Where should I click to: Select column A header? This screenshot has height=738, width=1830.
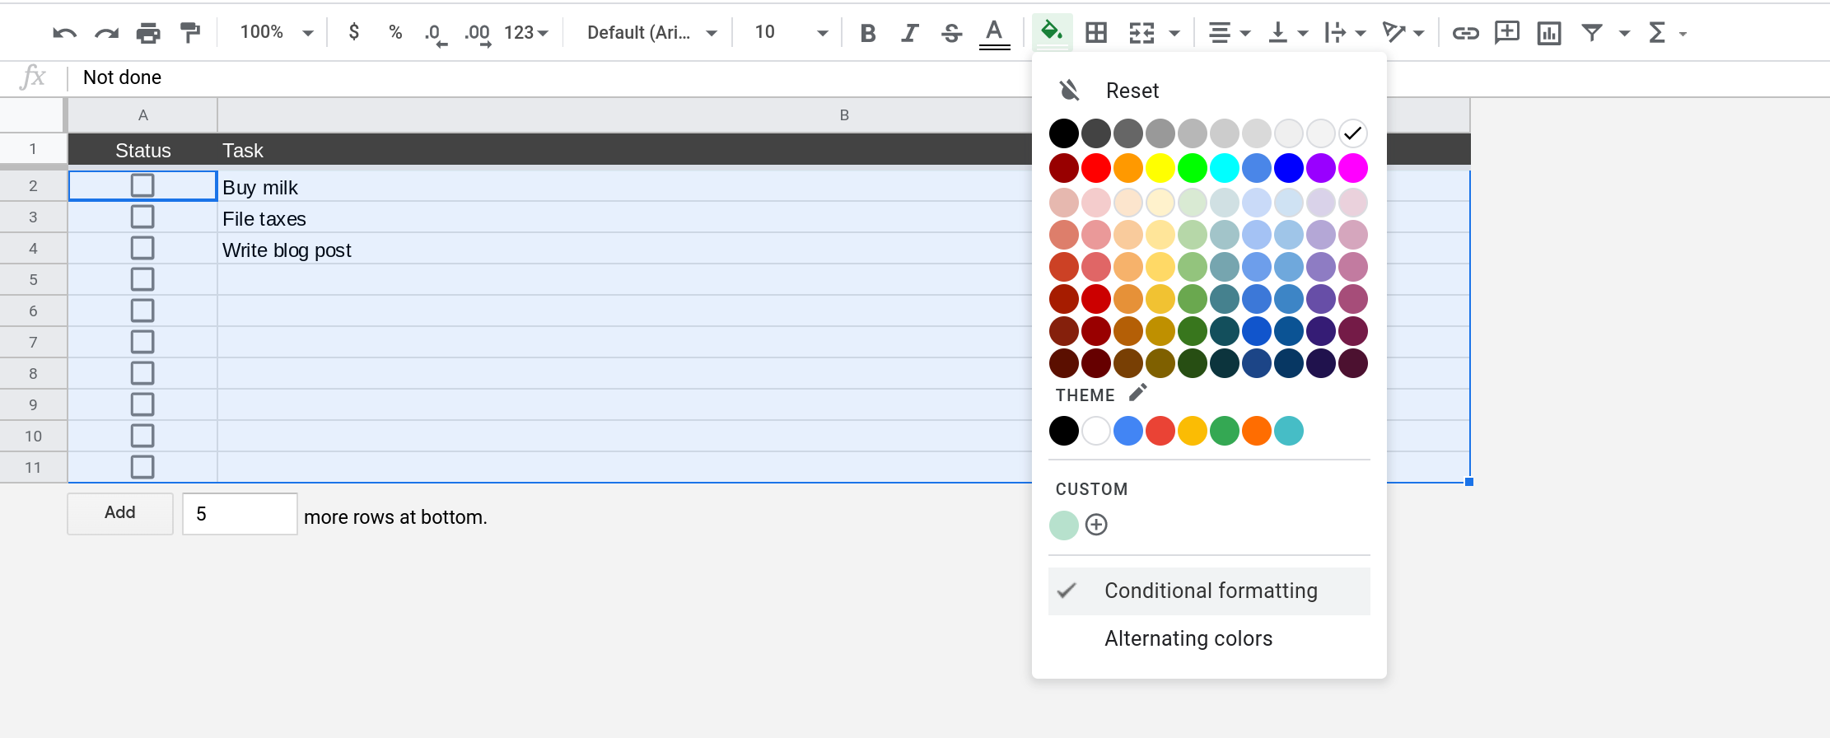click(x=143, y=115)
